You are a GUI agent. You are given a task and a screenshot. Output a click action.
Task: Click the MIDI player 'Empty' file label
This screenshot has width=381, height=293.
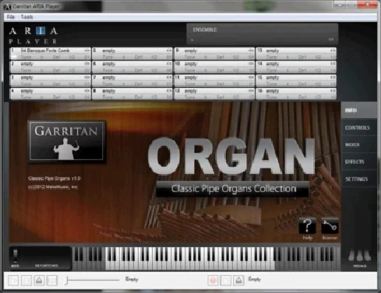point(132,279)
